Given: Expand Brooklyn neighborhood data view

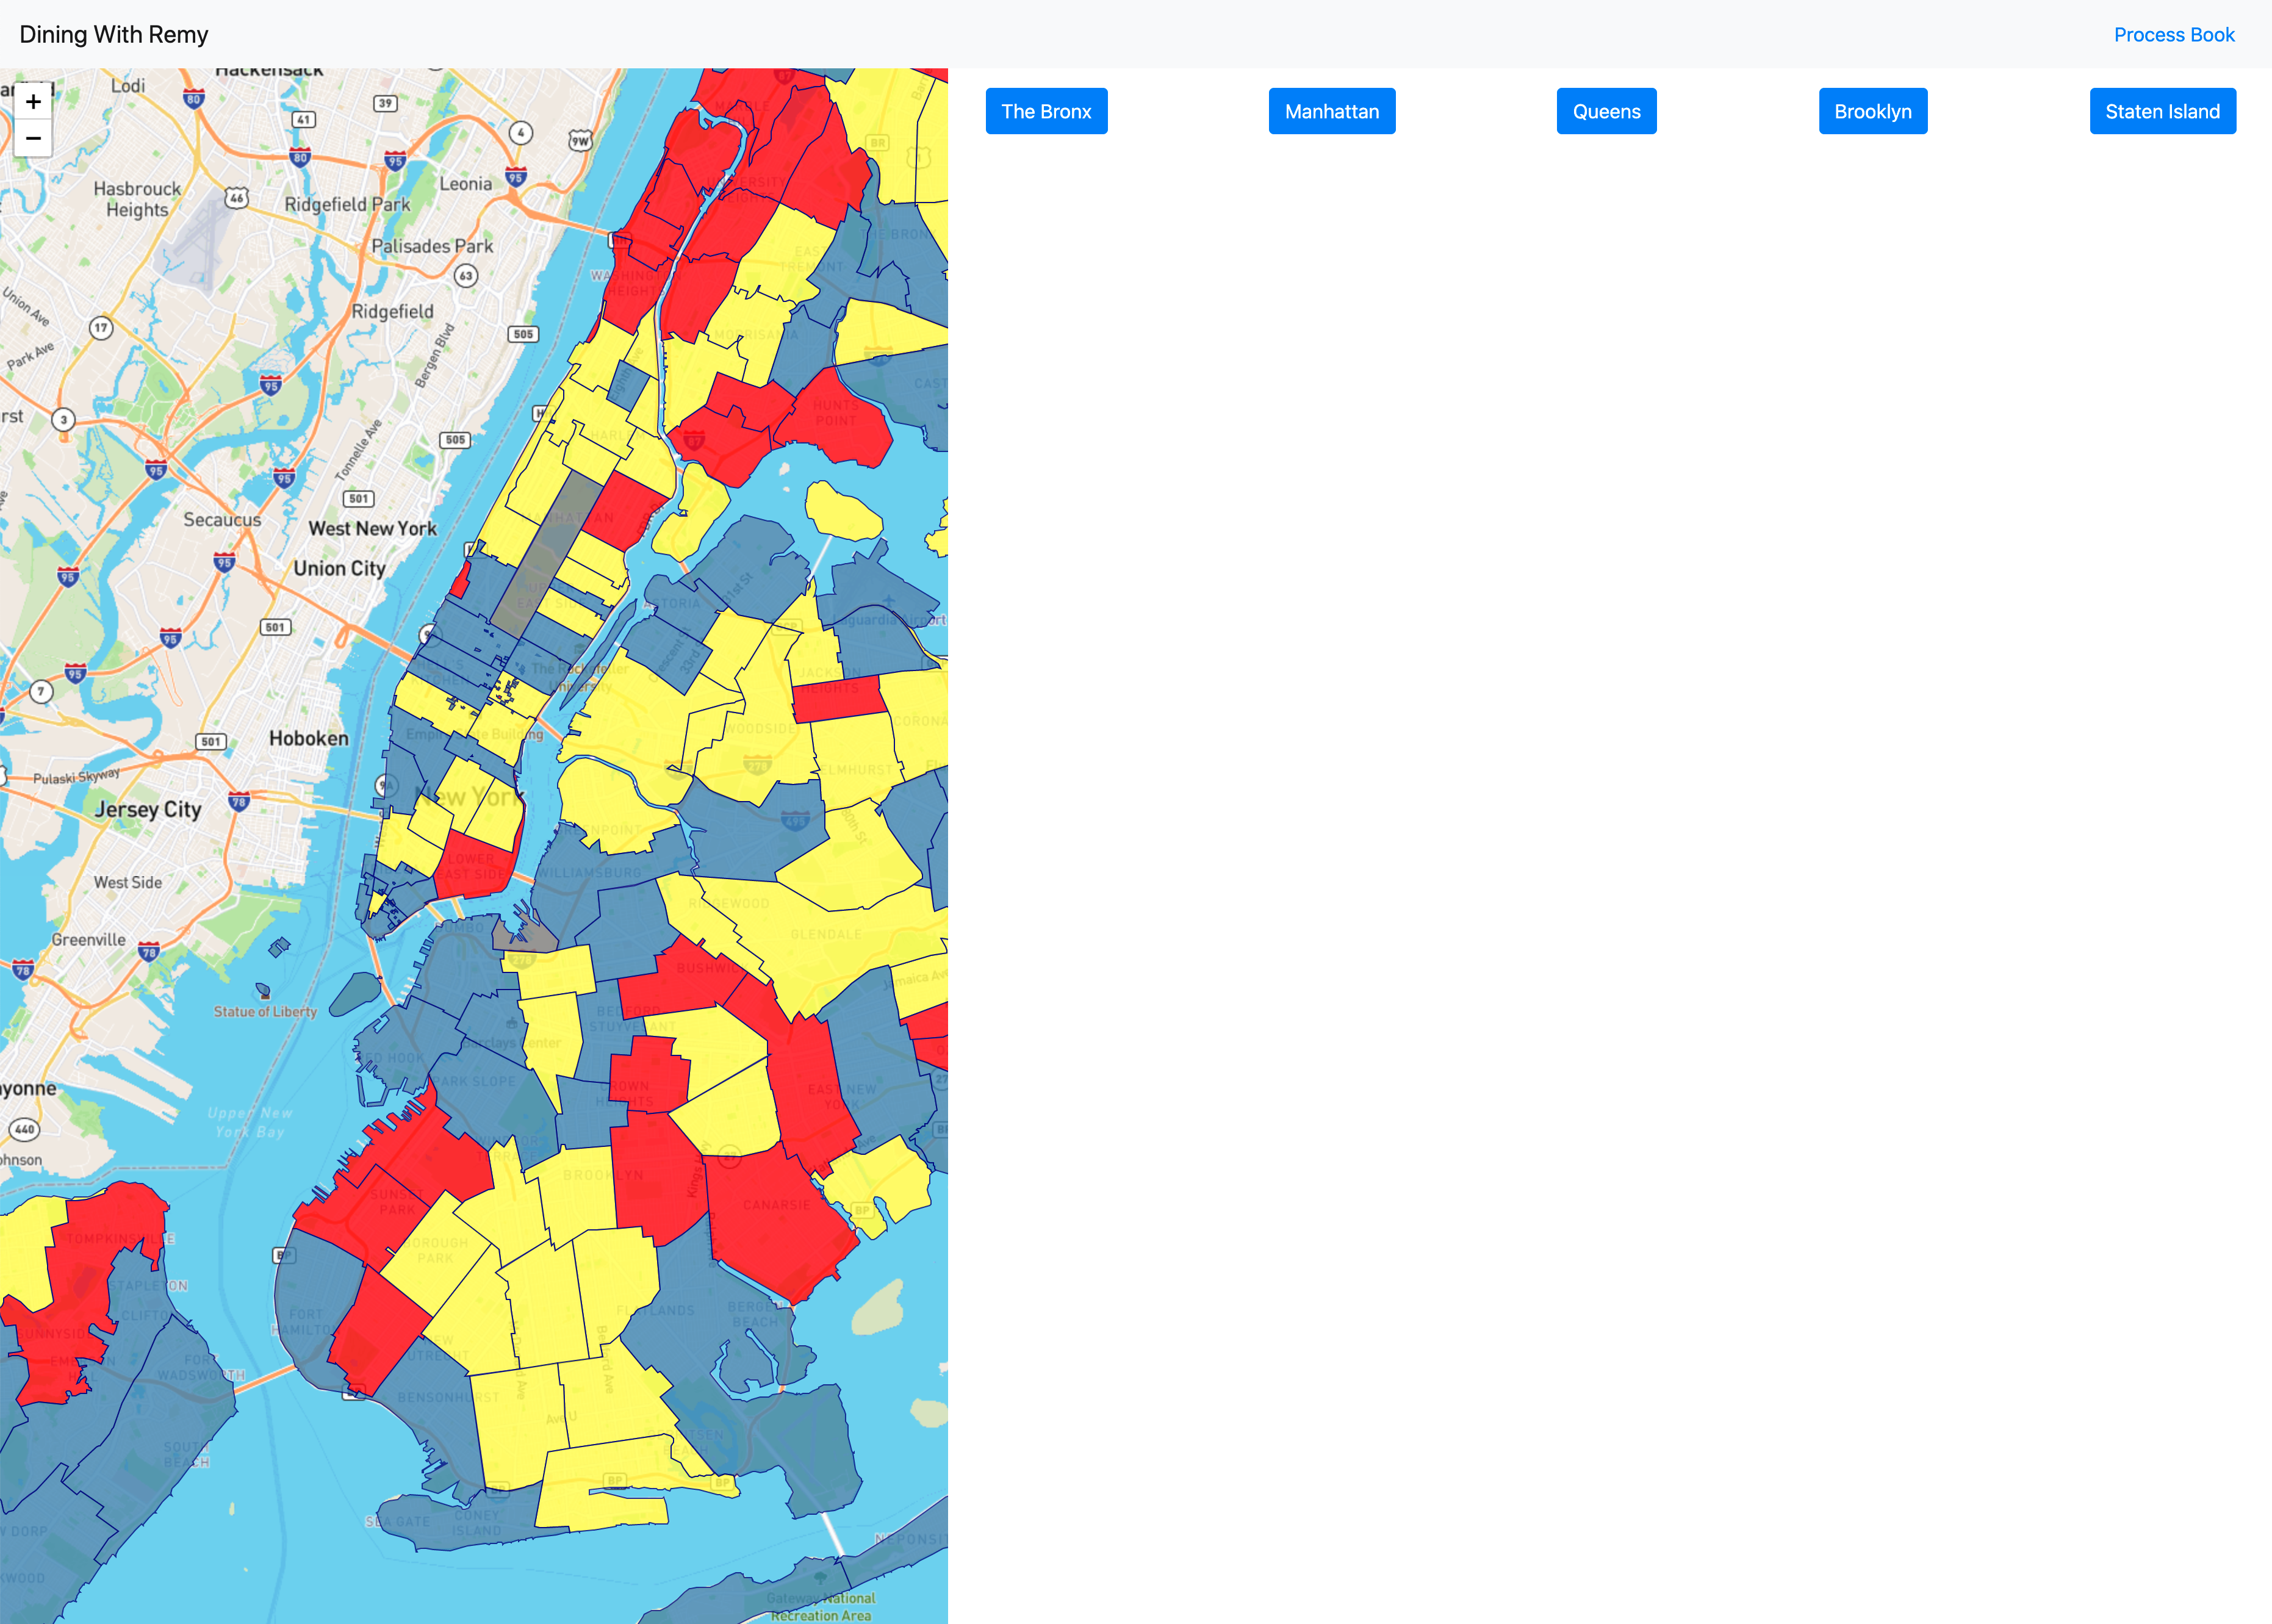Looking at the screenshot, I should click(x=1871, y=111).
